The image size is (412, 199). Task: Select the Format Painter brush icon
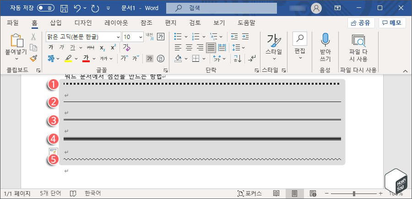pos(33,58)
